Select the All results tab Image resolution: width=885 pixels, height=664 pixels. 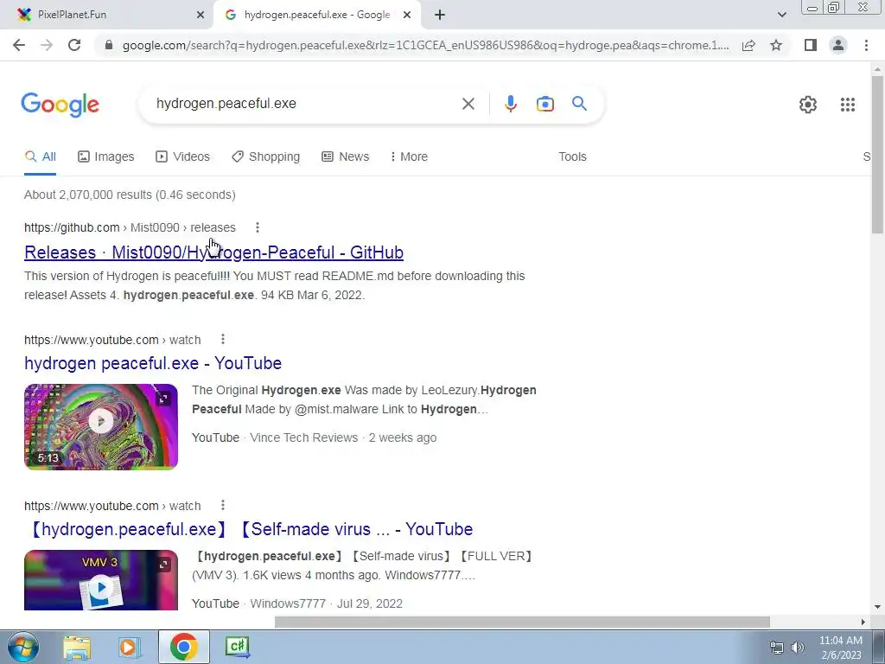40,156
